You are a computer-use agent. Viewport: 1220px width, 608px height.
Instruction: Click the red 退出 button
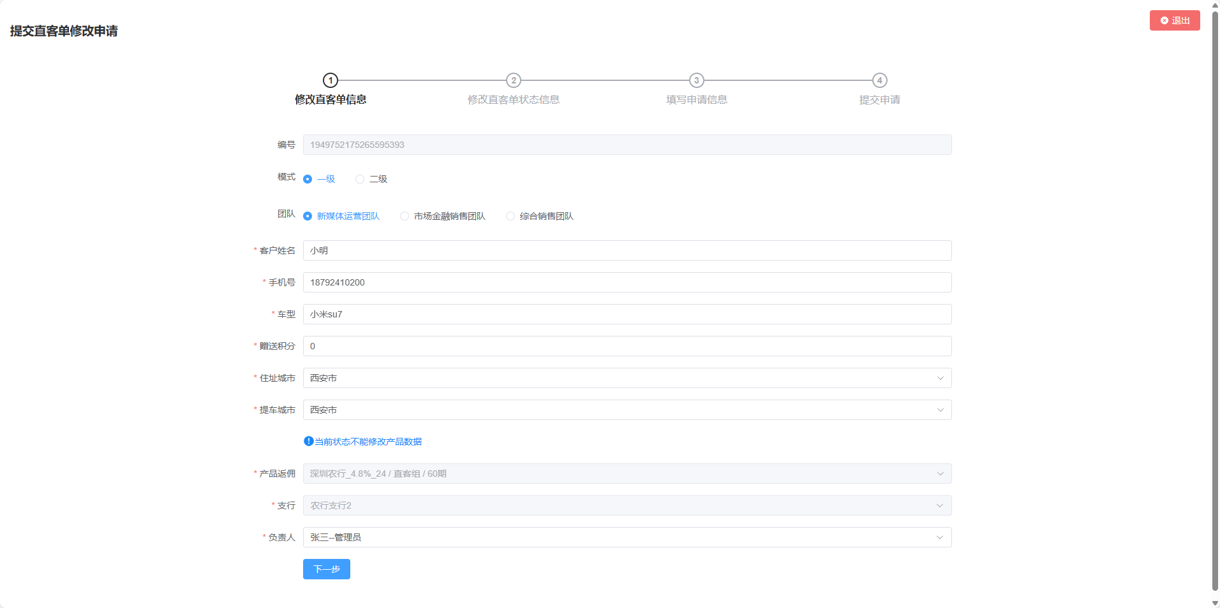1175,20
